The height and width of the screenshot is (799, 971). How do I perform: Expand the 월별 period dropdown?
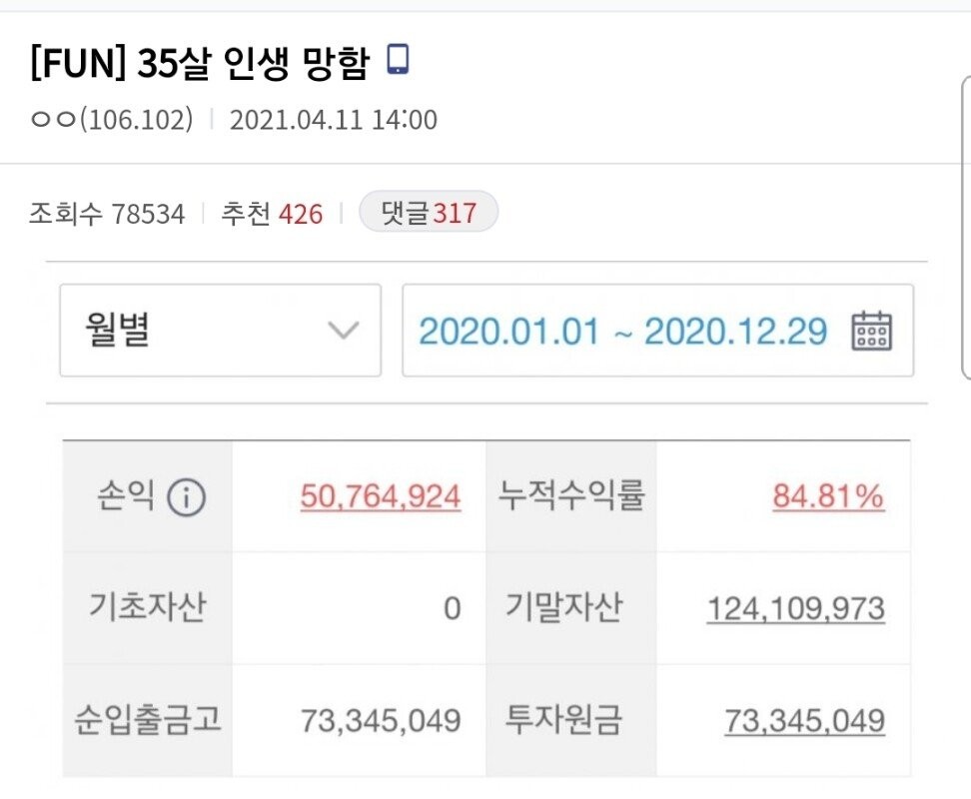pyautogui.click(x=220, y=331)
